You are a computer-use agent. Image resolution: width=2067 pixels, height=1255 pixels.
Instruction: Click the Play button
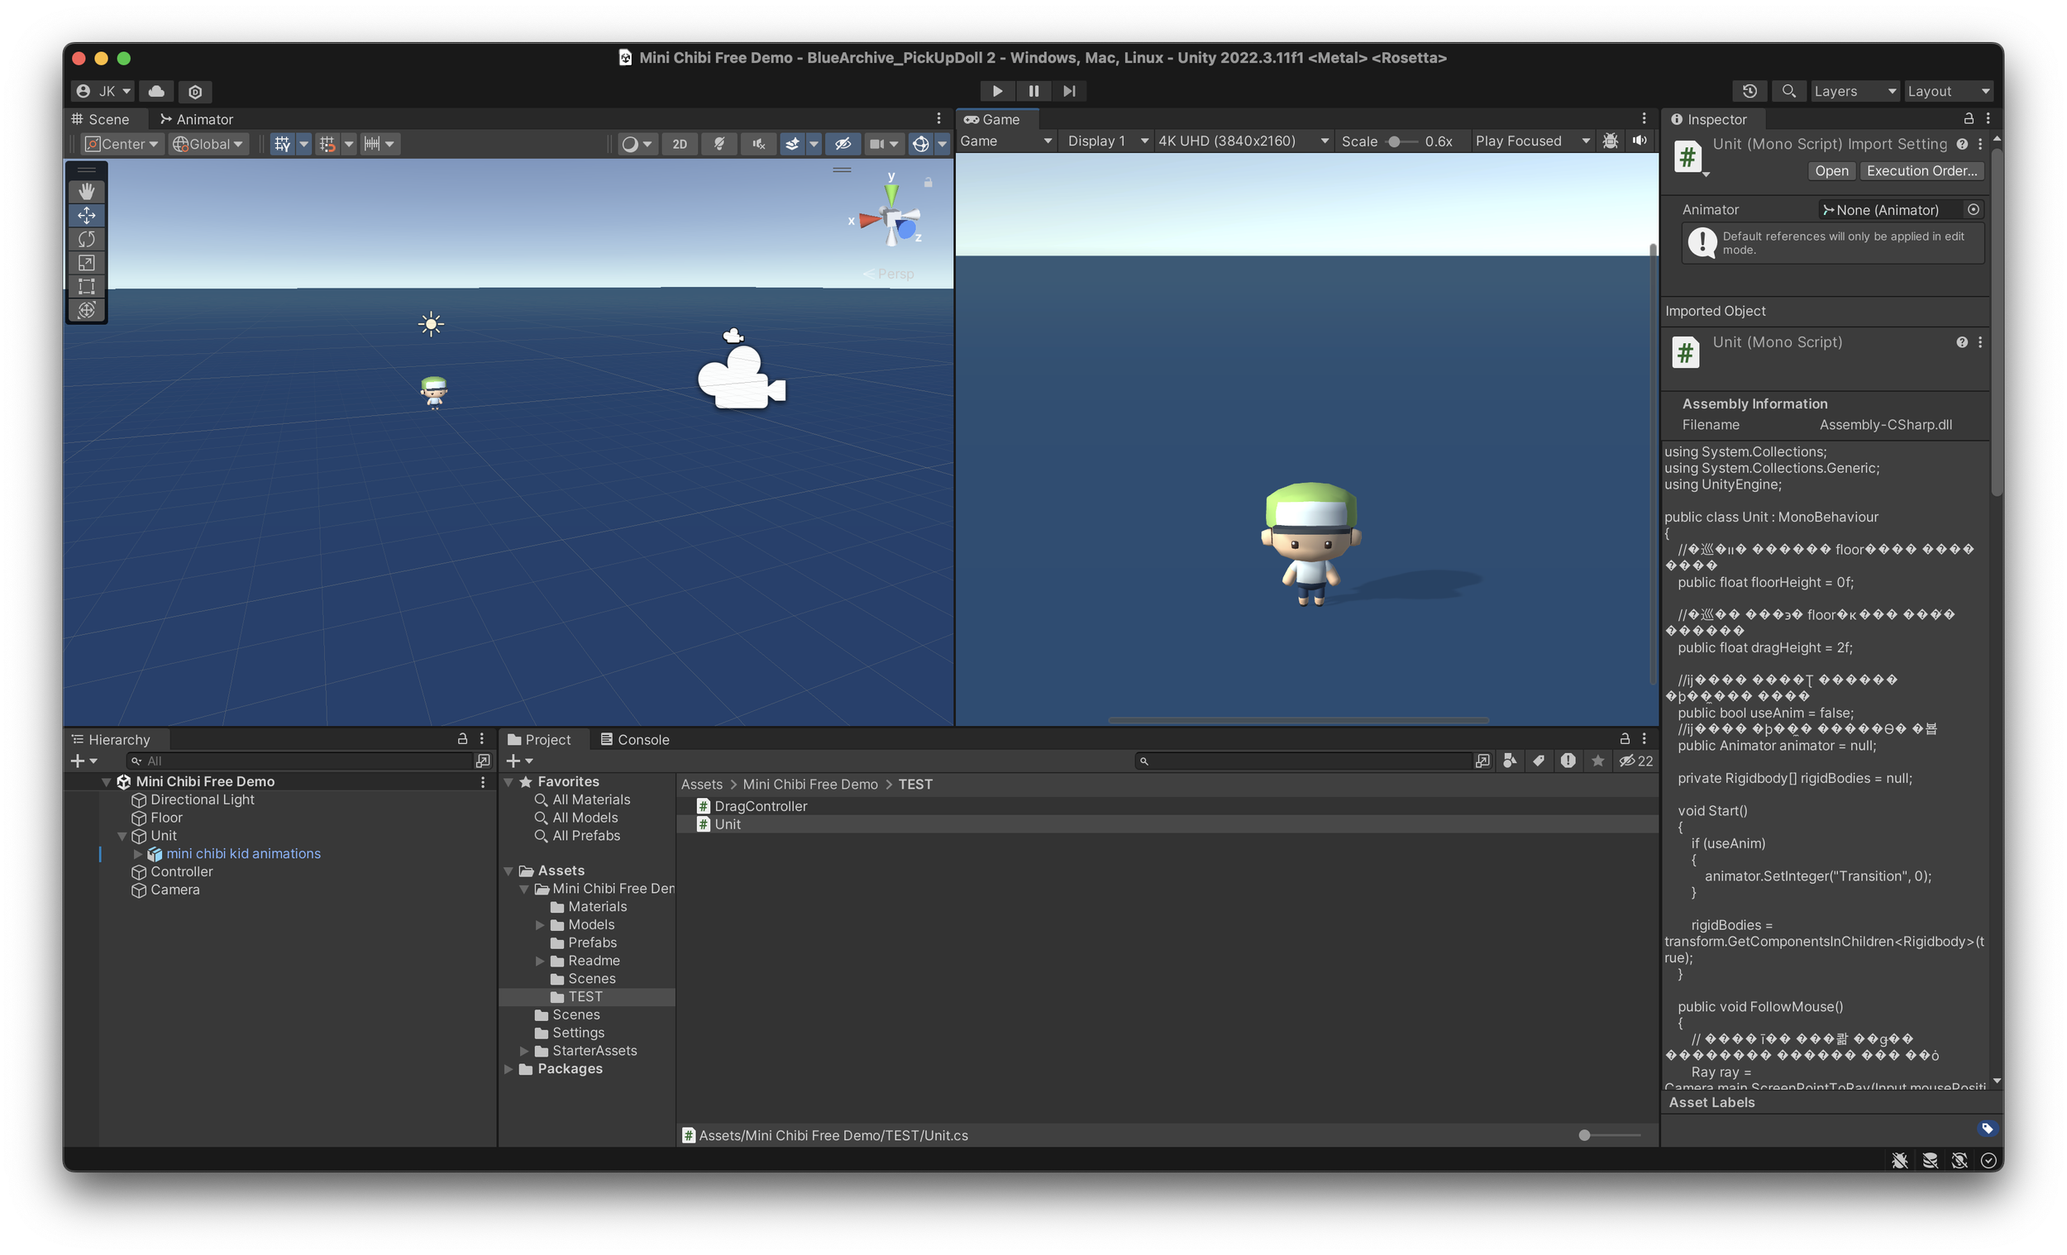pos(996,91)
